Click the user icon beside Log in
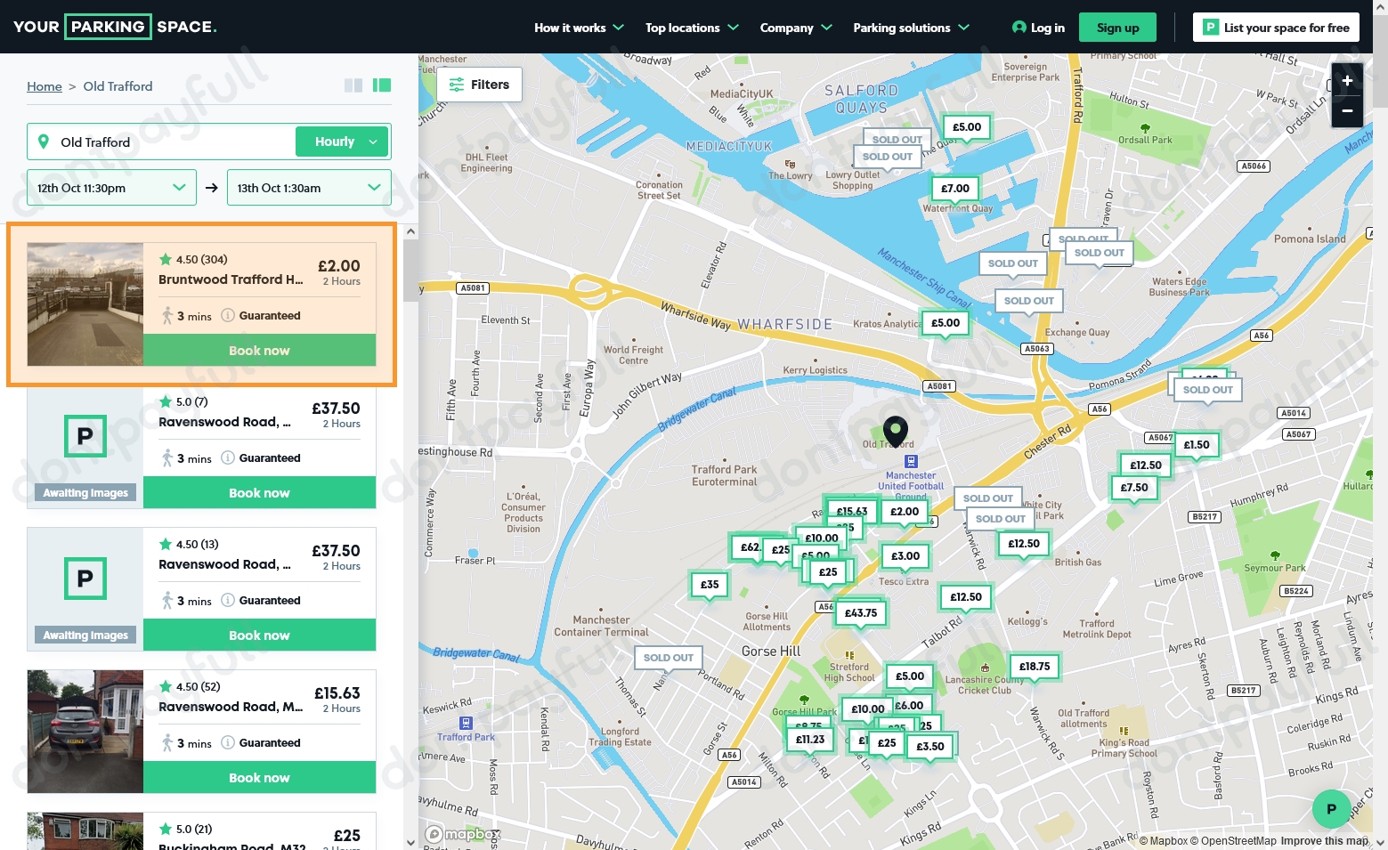Screen dimensions: 1388x850 [x=1019, y=28]
